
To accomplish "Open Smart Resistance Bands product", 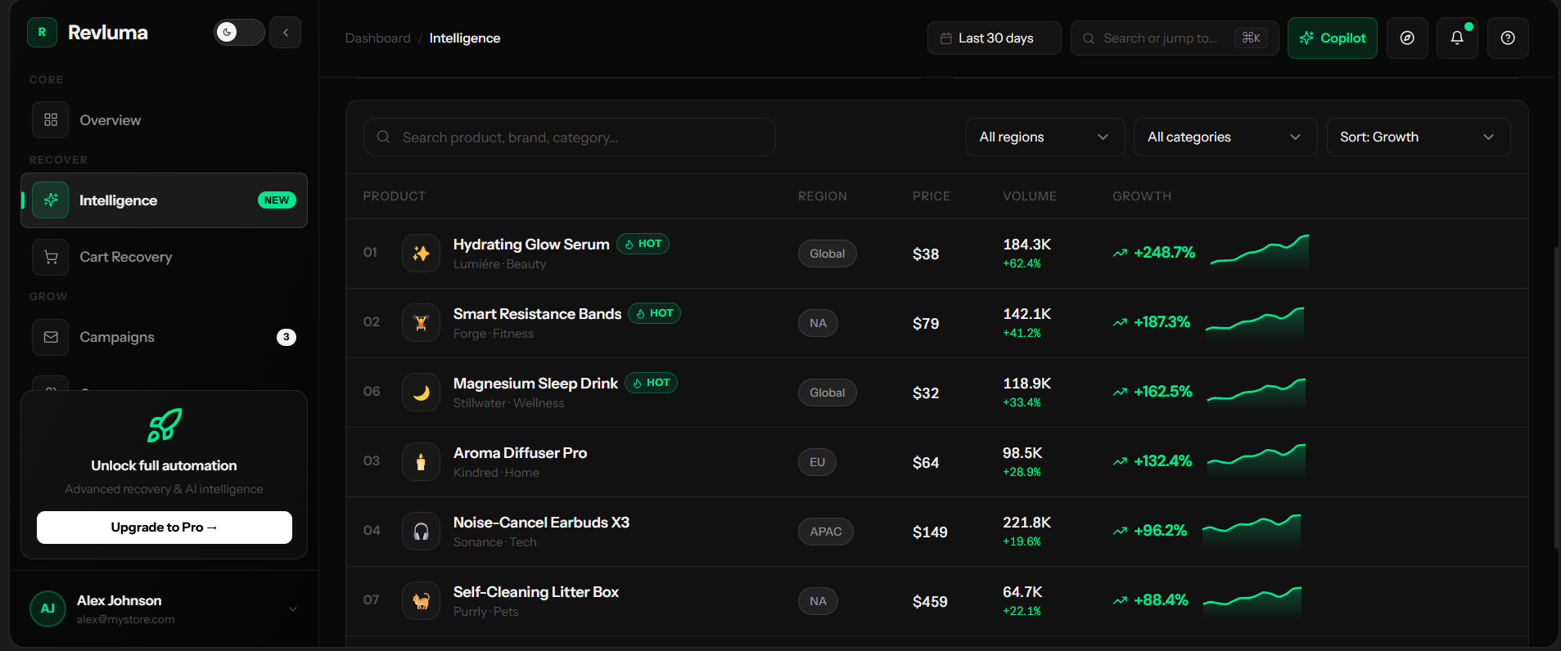I will [537, 314].
